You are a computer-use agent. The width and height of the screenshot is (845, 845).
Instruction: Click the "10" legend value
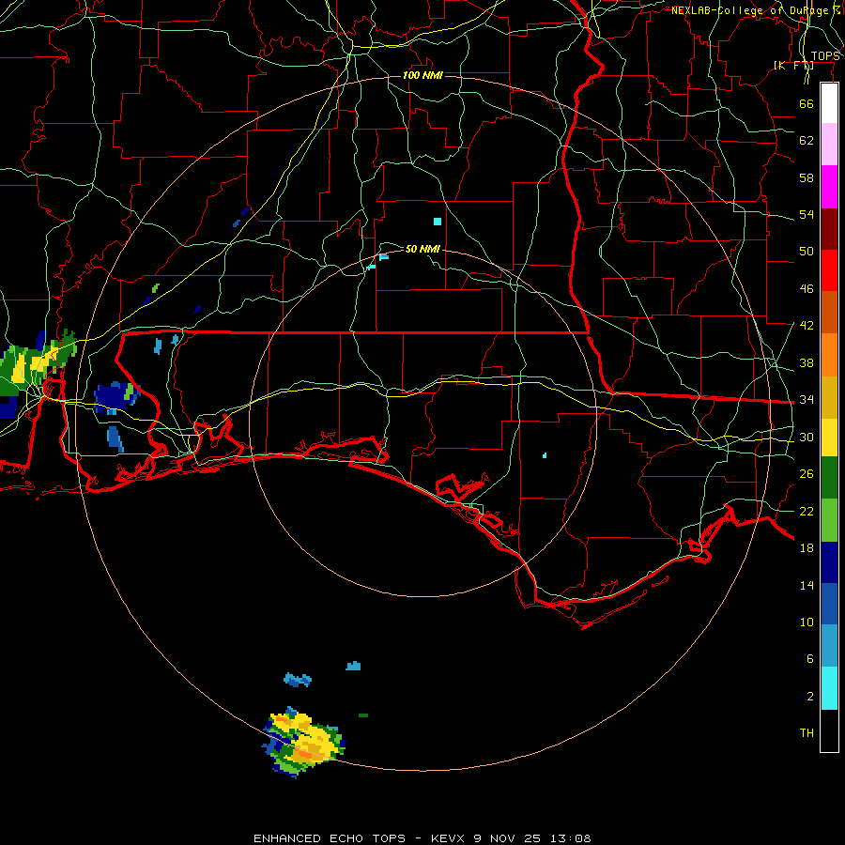(807, 622)
